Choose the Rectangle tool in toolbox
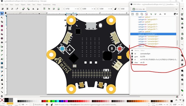Image resolution: width=186 pixels, height=106 pixels. [2, 26]
